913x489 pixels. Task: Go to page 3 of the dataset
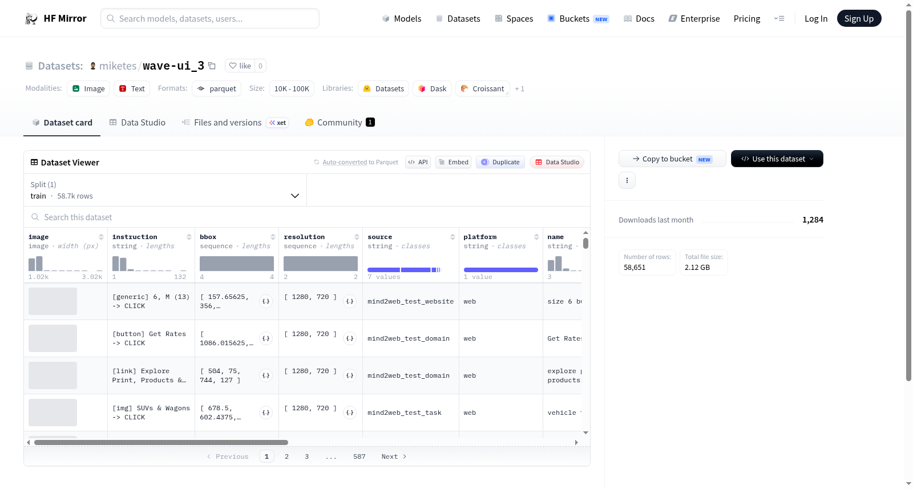(x=307, y=456)
